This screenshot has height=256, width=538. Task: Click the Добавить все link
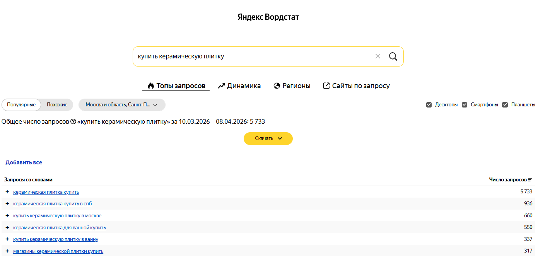pos(24,162)
